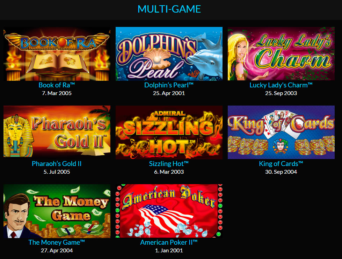This screenshot has height=259, width=342.
Task: Click the MULTI-GAME section heading
Action: [x=169, y=9]
